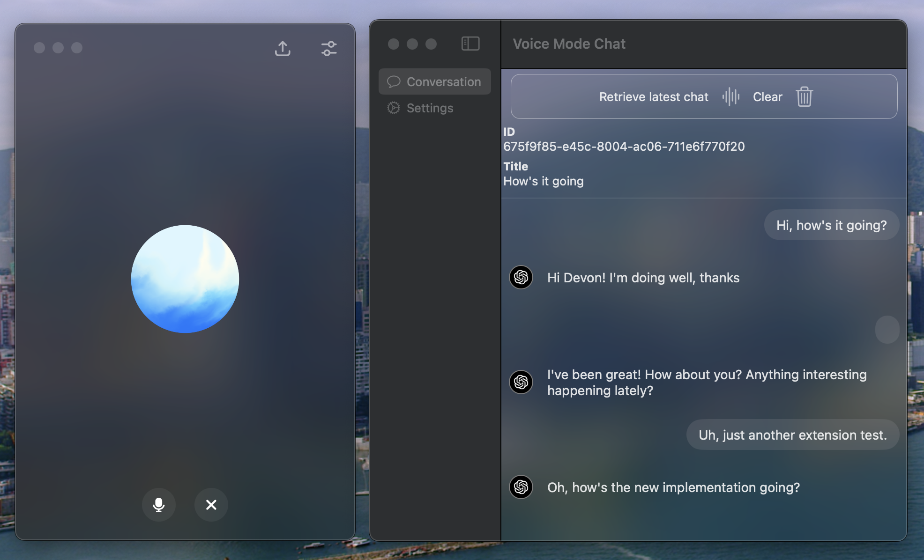
Task: Click the empty gray message bubble
Action: click(x=887, y=330)
